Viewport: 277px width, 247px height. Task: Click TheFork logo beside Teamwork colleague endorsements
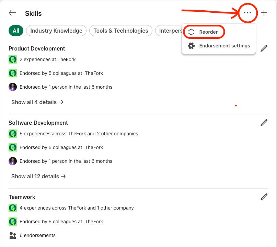tap(13, 222)
